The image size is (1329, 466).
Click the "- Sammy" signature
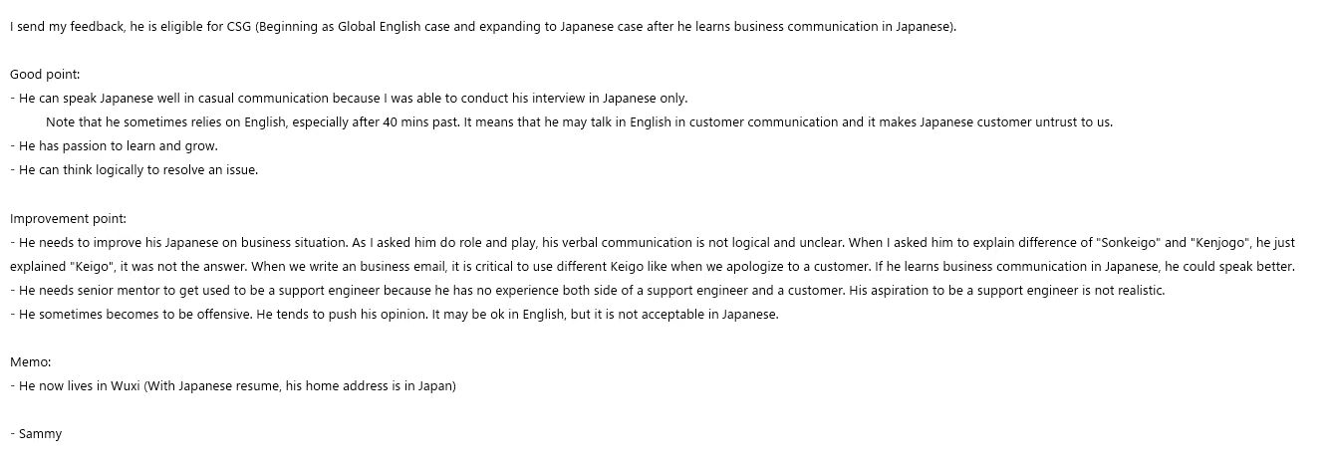point(36,434)
